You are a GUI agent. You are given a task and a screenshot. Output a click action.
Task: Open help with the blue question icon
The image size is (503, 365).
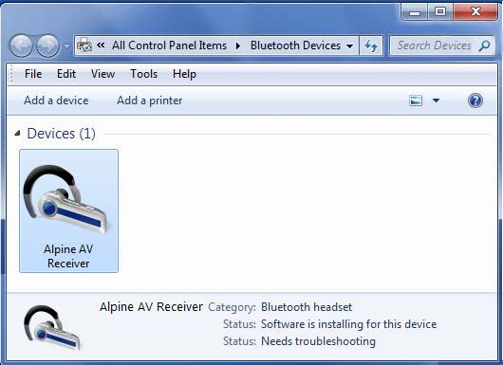(x=475, y=100)
